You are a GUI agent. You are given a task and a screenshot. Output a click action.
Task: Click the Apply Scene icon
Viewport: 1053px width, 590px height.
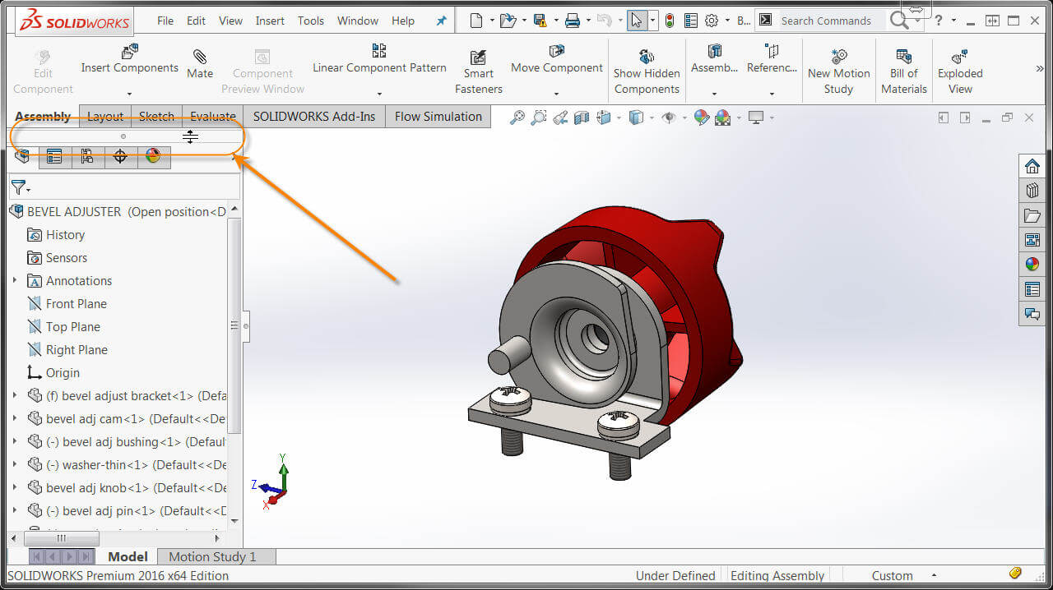coord(721,118)
